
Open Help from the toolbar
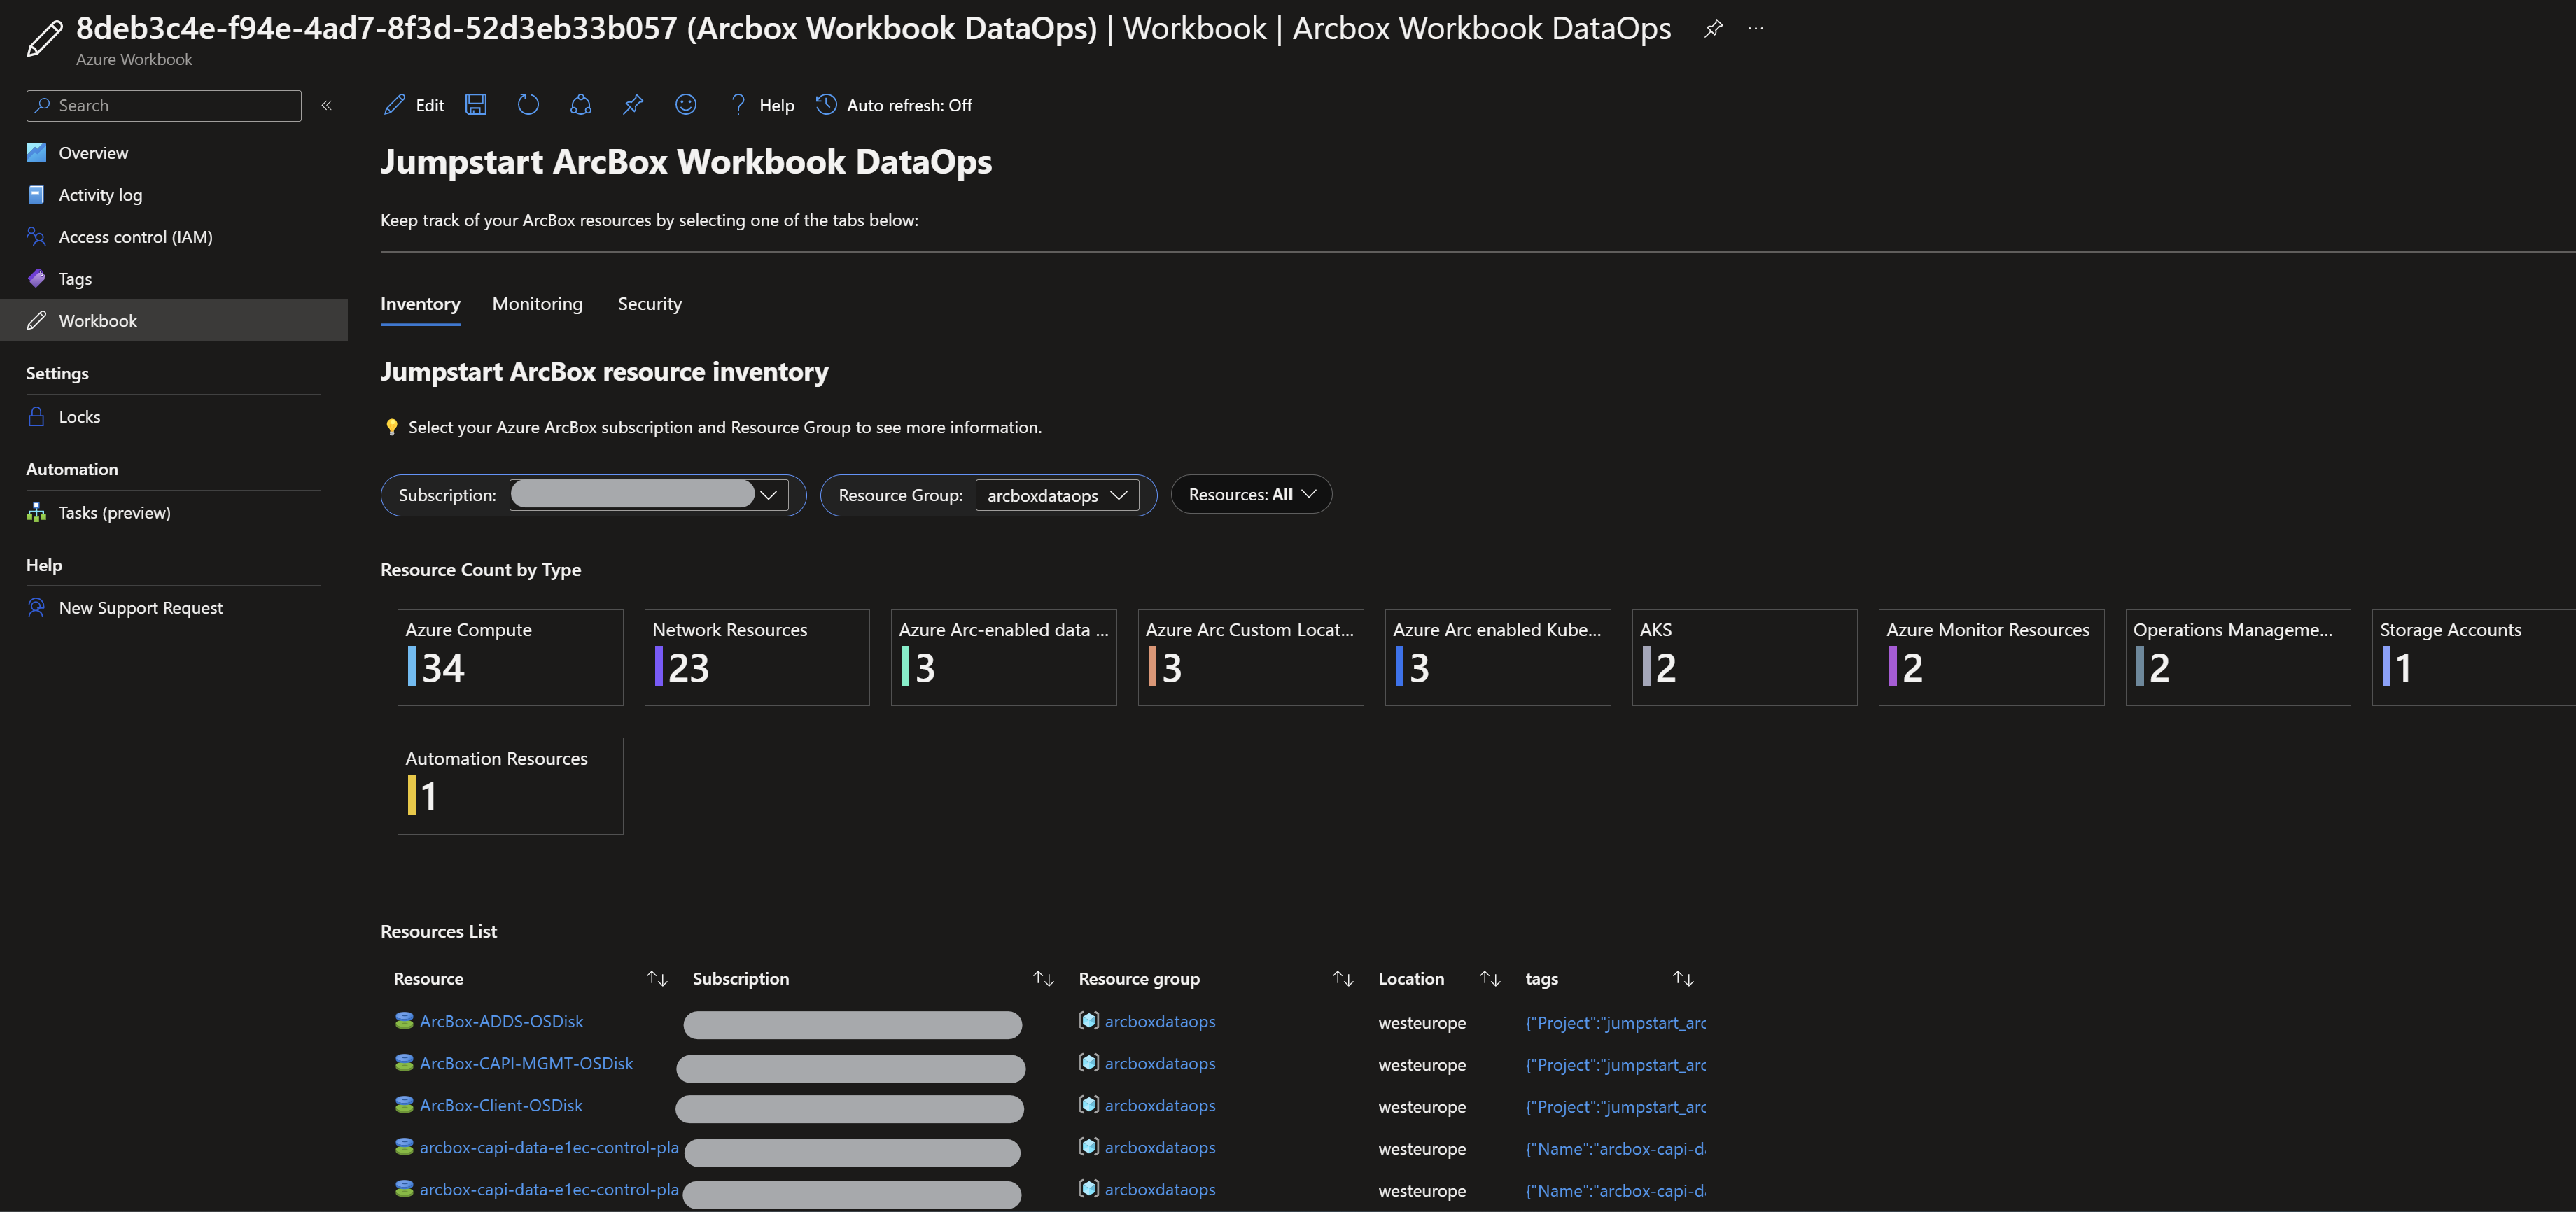point(762,105)
